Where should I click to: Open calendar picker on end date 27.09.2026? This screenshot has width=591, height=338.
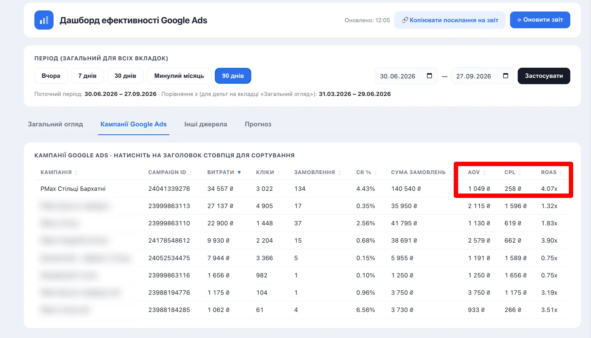point(506,76)
